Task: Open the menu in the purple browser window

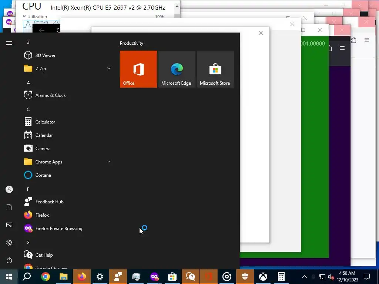Action: coord(342,48)
